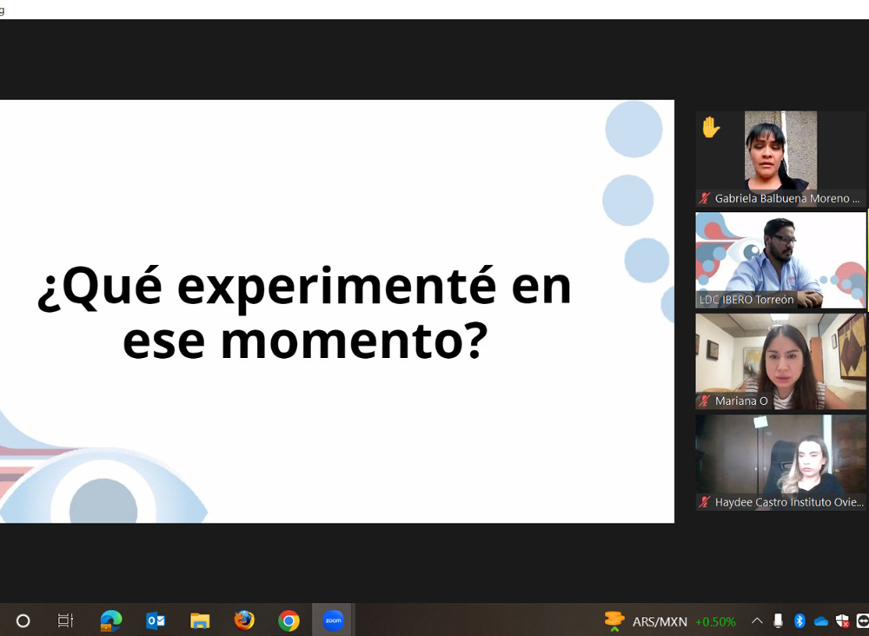869x636 pixels.
Task: Click Gabriela Balbuena's muted microphone icon
Action: click(x=705, y=199)
